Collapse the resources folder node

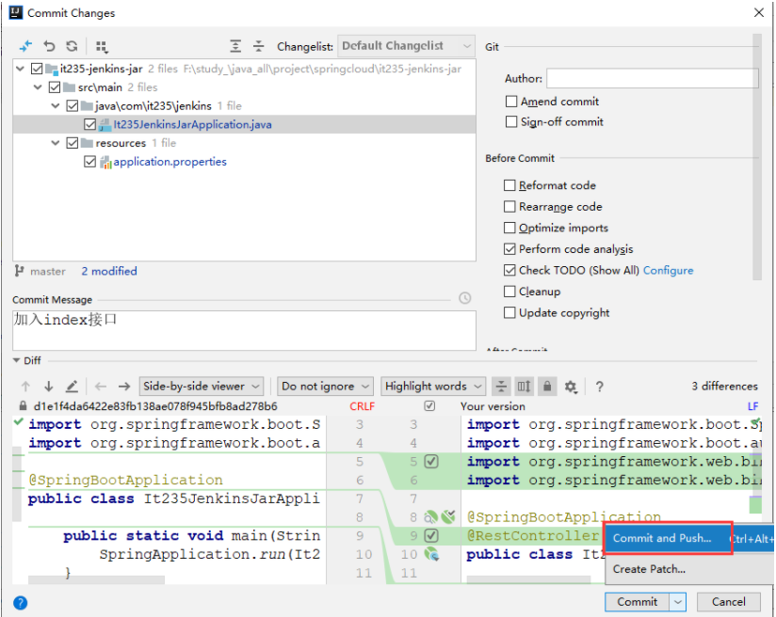pyautogui.click(x=56, y=143)
